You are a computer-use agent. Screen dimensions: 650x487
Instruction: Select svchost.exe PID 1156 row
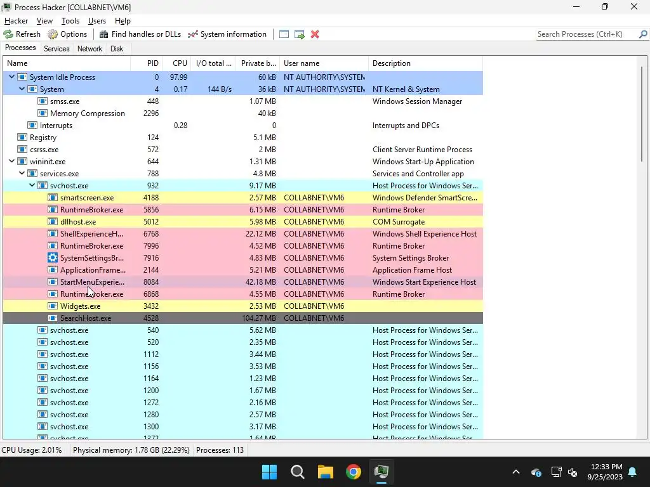click(x=243, y=367)
